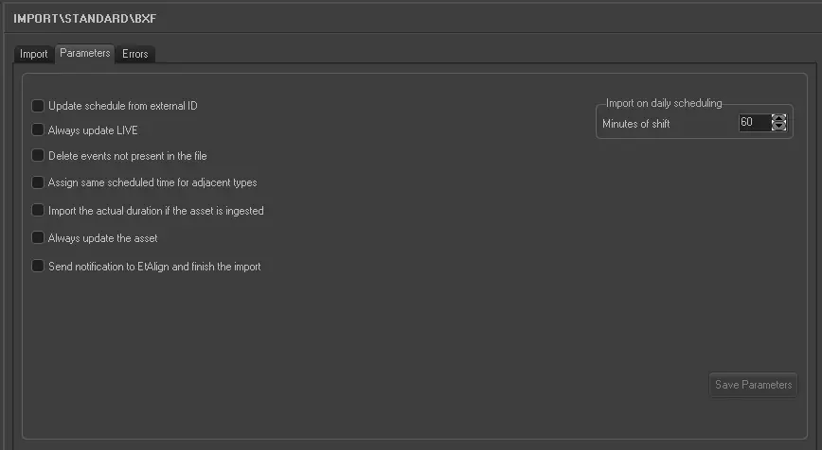This screenshot has width=822, height=450.
Task: Check the Always update the asset box
Action: [x=38, y=238]
